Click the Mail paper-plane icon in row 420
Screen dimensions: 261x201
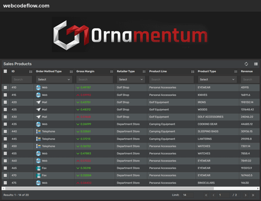tap(39, 102)
